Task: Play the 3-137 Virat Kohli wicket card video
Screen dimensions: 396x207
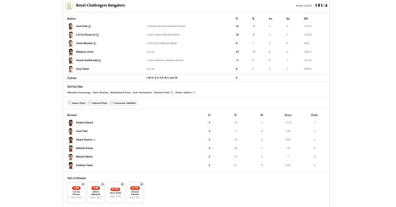Action: tap(122, 184)
